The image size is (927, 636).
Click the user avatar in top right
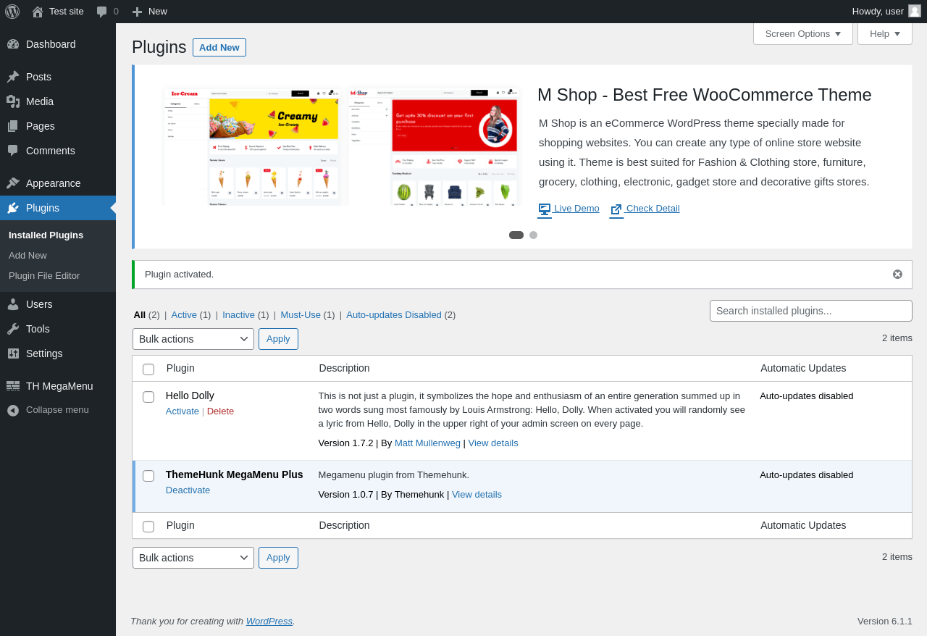tap(915, 11)
